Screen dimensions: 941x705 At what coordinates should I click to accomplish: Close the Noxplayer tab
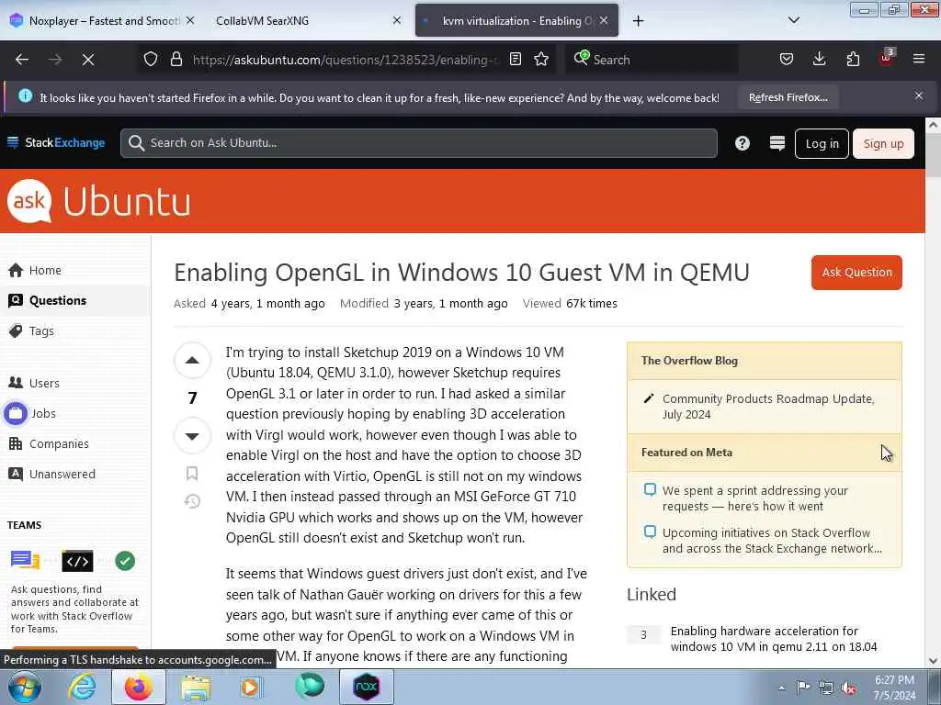tap(189, 20)
